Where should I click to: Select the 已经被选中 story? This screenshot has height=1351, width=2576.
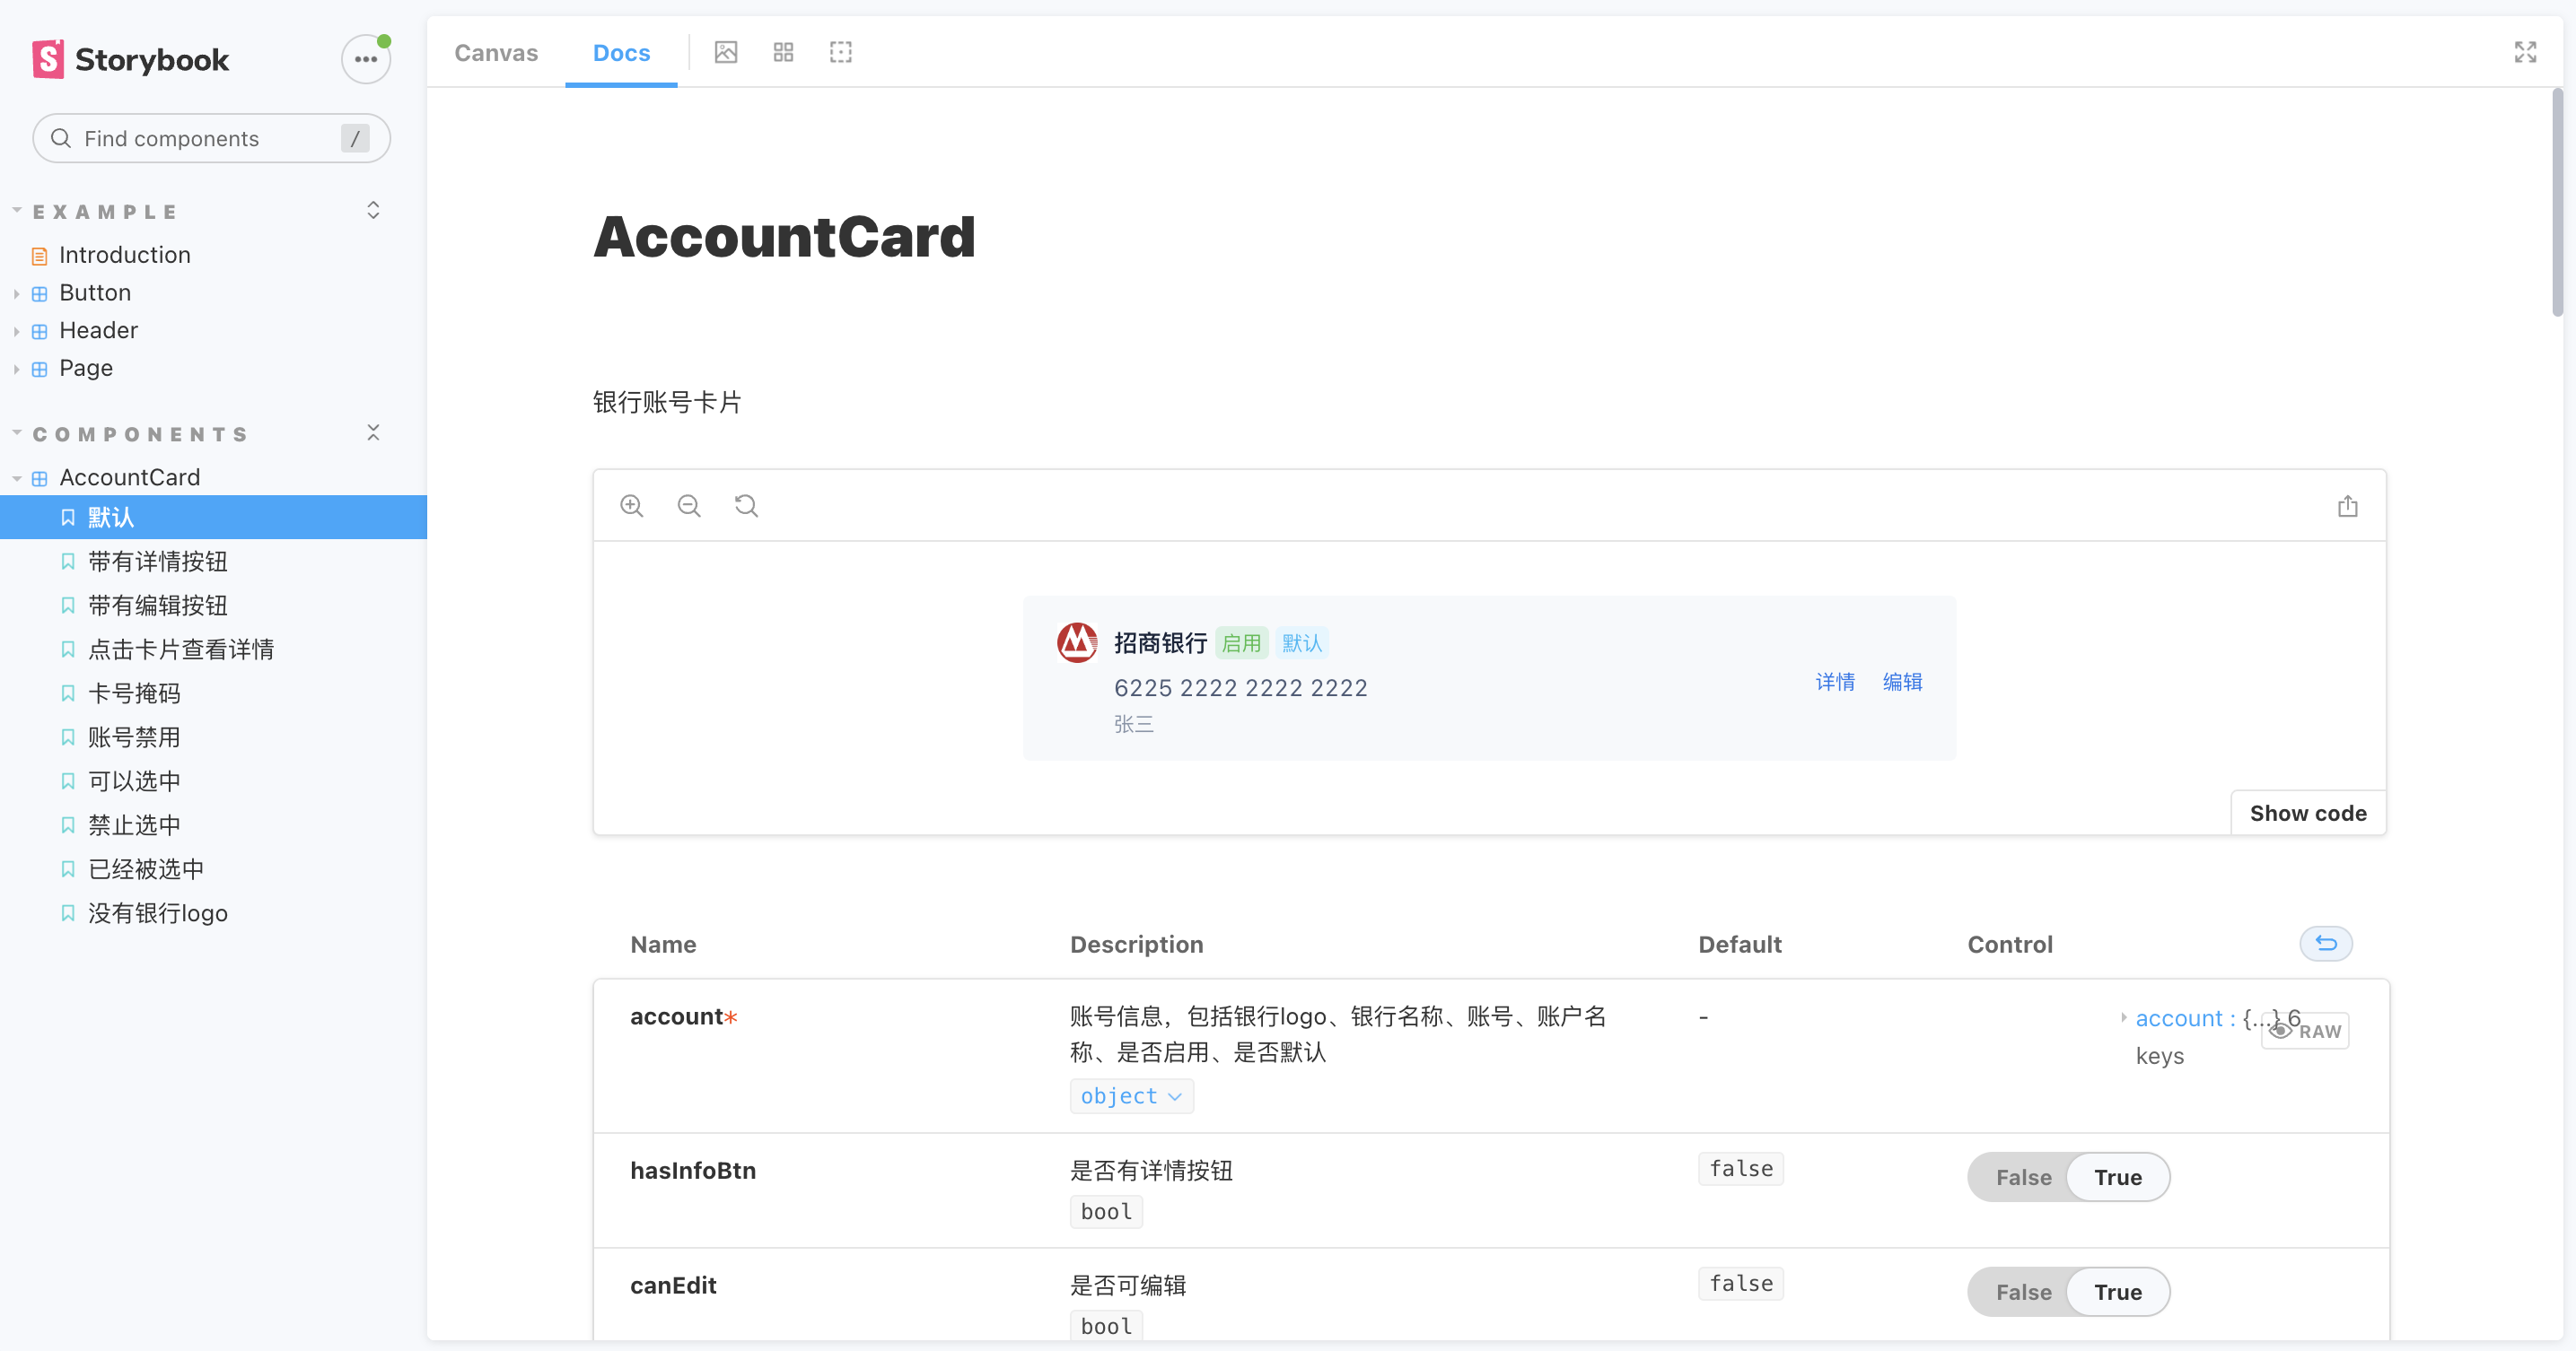pyautogui.click(x=146, y=869)
